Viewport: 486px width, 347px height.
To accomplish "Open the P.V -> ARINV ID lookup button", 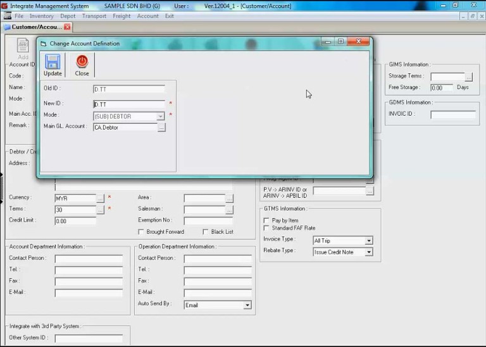I will [x=370, y=191].
